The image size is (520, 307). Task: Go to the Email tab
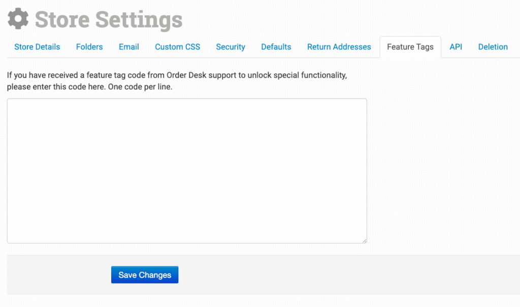tap(129, 47)
